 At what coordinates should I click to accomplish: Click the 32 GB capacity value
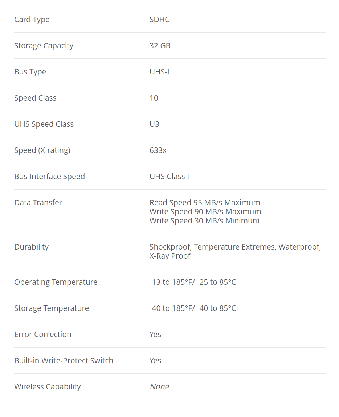pos(160,45)
